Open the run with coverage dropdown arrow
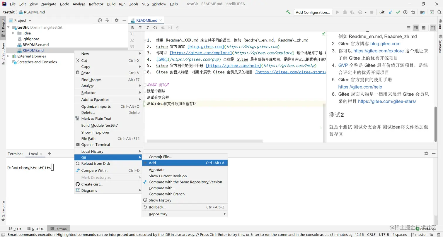Image resolution: width=443 pixels, height=237 pixels. click(365, 13)
